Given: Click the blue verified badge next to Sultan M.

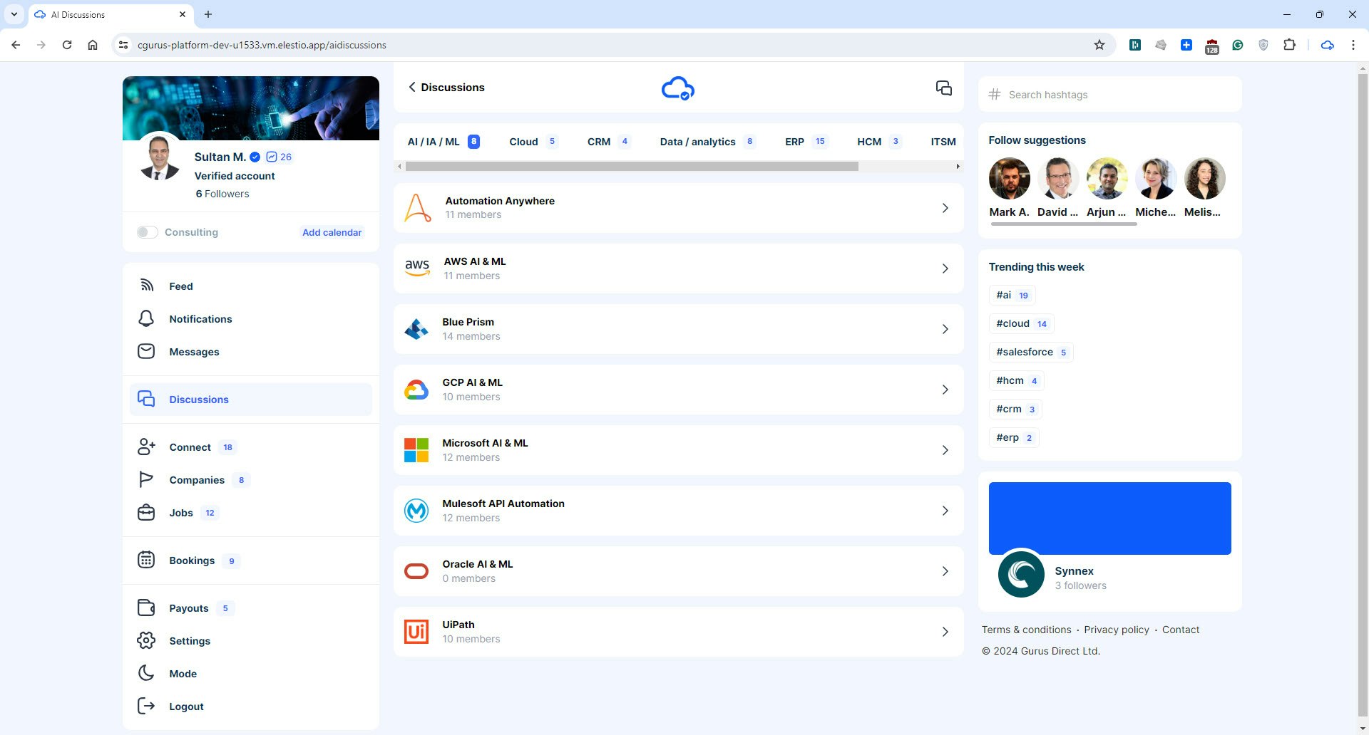Looking at the screenshot, I should (x=255, y=157).
